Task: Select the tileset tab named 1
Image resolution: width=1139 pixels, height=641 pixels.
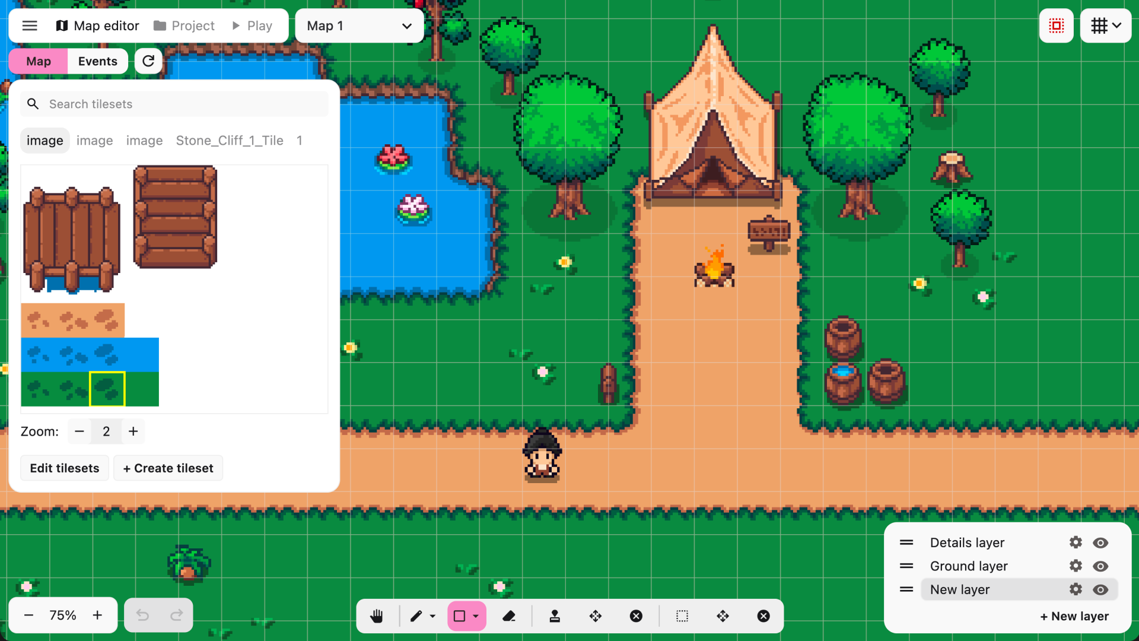Action: (300, 141)
